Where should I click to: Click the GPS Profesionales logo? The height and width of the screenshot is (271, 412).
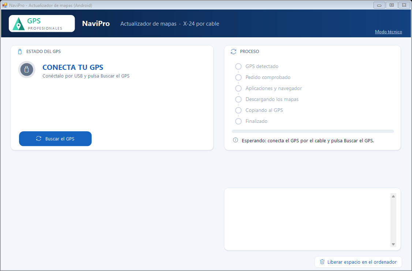click(x=42, y=24)
